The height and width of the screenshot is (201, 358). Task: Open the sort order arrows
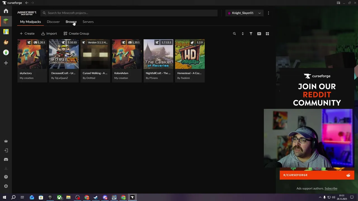point(242,33)
